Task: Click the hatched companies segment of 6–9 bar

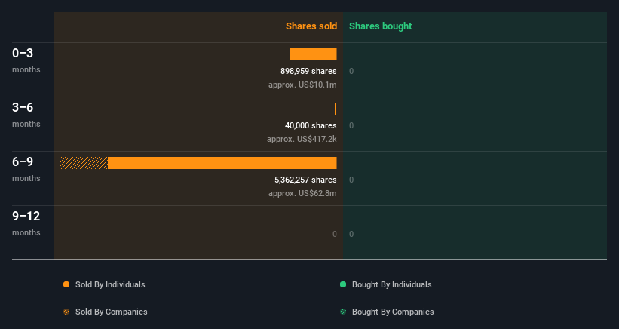Action: pyautogui.click(x=84, y=163)
